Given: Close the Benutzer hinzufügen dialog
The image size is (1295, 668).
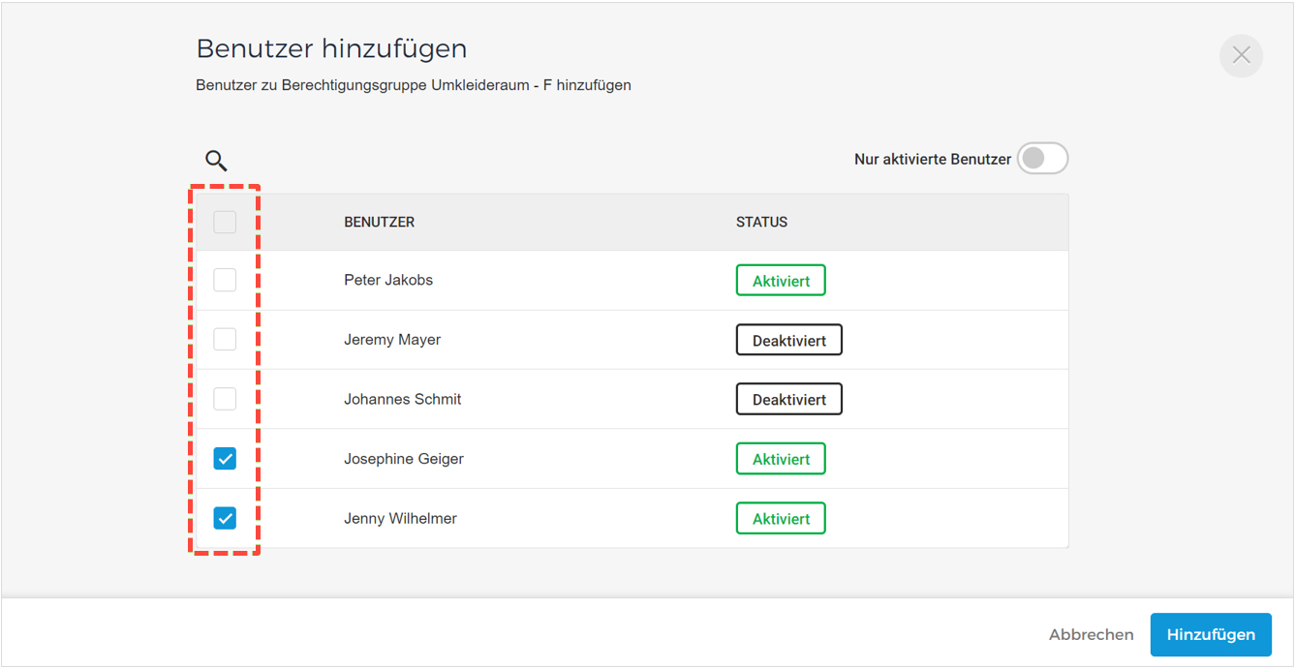Looking at the screenshot, I should coord(1241,56).
